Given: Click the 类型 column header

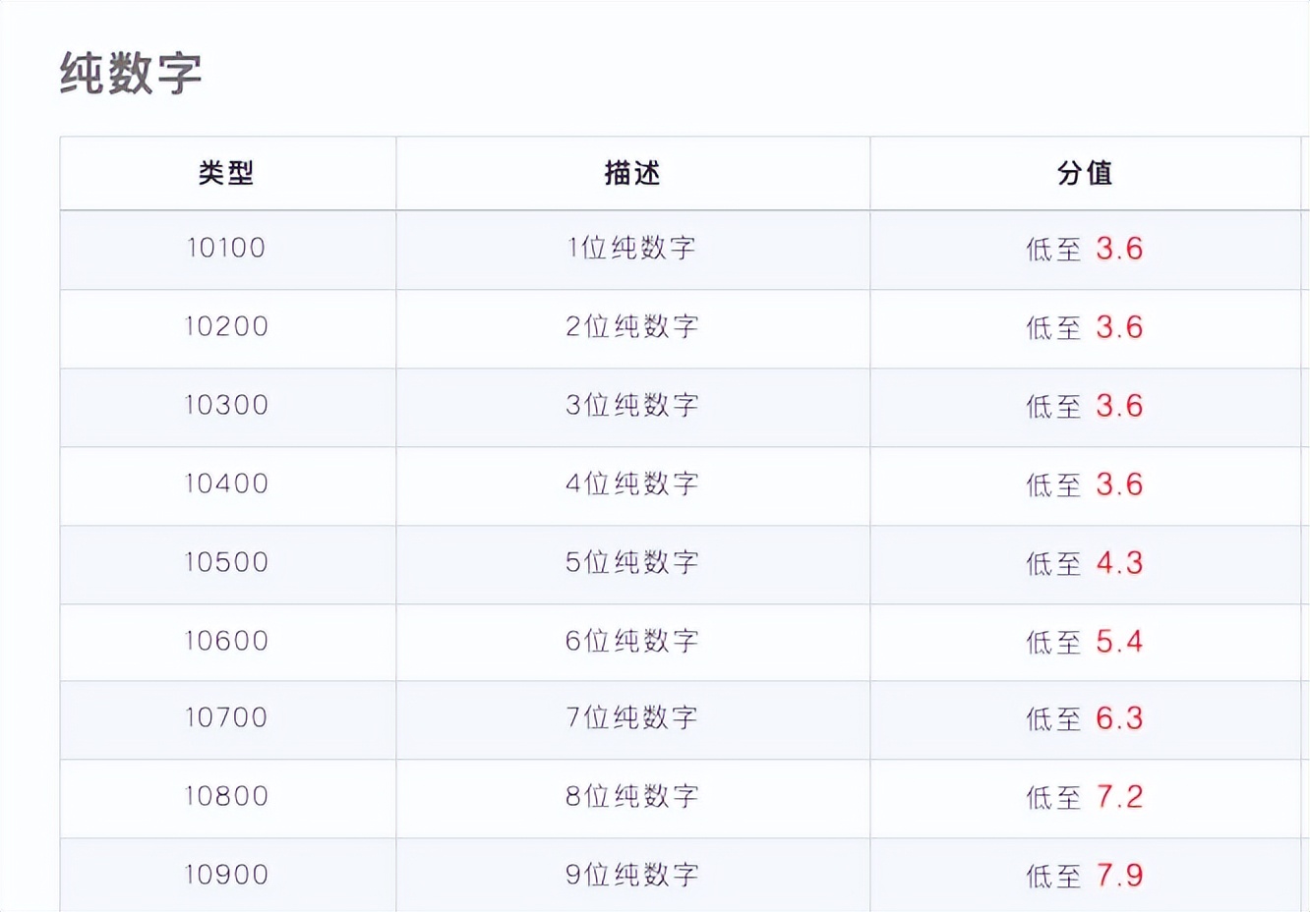Looking at the screenshot, I should click(226, 174).
